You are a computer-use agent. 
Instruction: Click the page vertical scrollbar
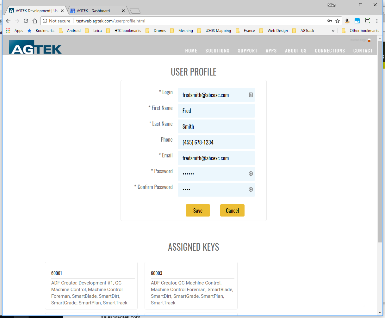(x=380, y=142)
